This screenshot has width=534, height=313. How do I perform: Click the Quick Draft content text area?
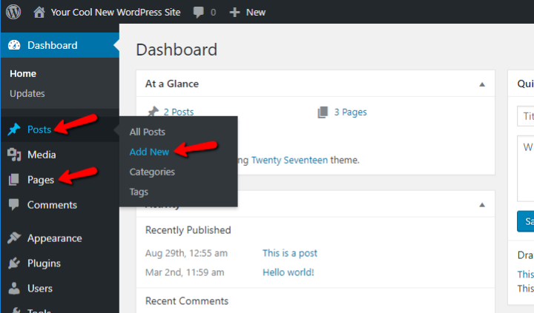[526, 169]
